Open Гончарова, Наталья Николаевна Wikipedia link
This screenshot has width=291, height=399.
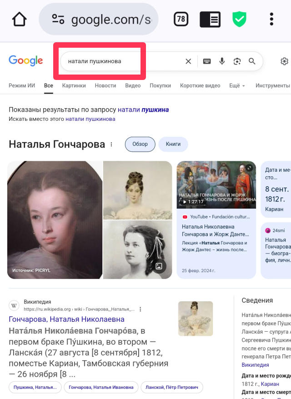tap(67, 319)
